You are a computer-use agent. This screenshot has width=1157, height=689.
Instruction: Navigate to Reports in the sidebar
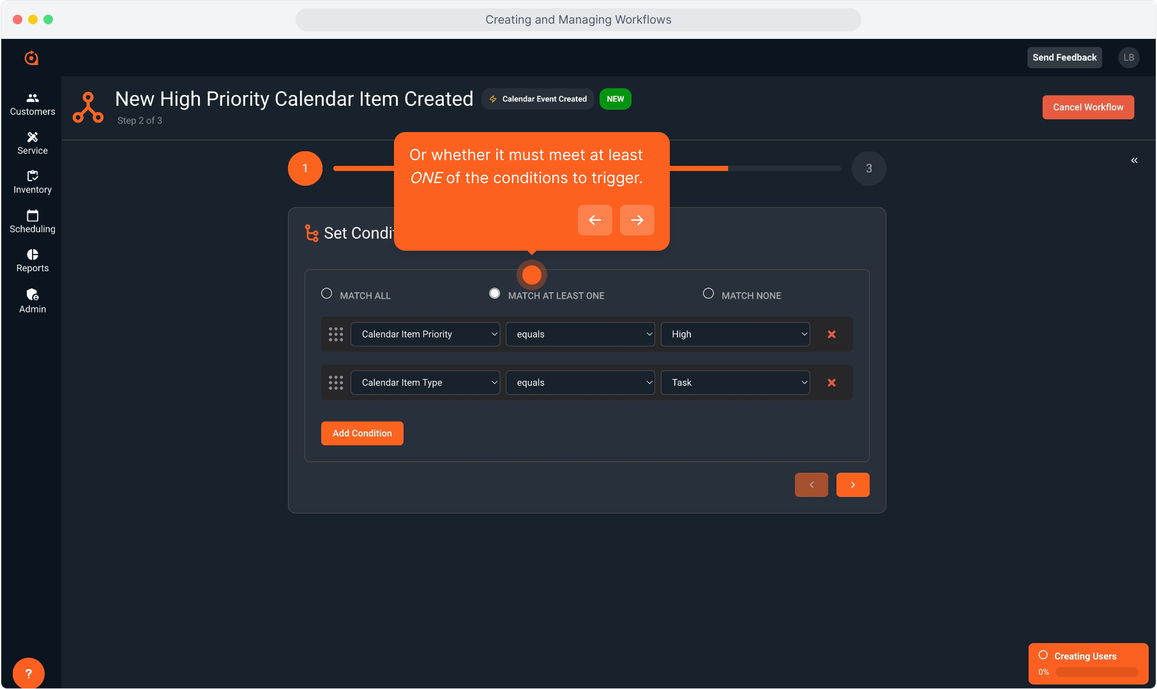pos(33,260)
